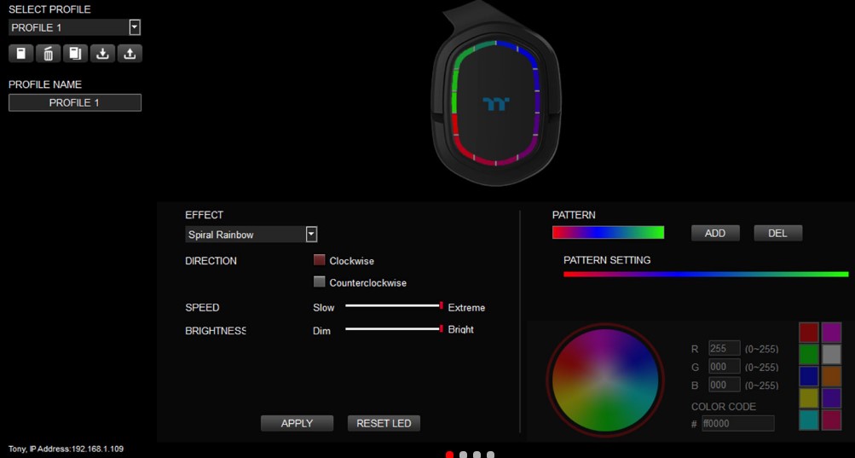This screenshot has width=855, height=458.
Task: Click the RESET LED button
Action: click(384, 423)
